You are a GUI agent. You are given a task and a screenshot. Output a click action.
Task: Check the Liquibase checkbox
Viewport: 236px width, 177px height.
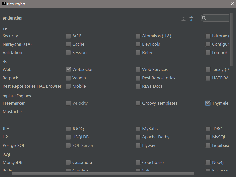coord(208,146)
